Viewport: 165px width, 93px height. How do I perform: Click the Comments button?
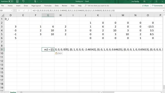157,6
